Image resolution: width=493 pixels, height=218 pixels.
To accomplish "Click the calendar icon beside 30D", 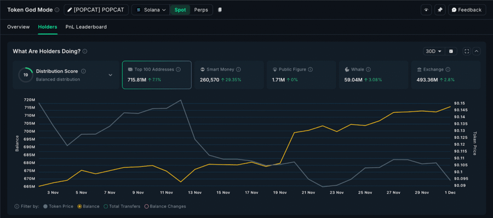I will (451, 51).
